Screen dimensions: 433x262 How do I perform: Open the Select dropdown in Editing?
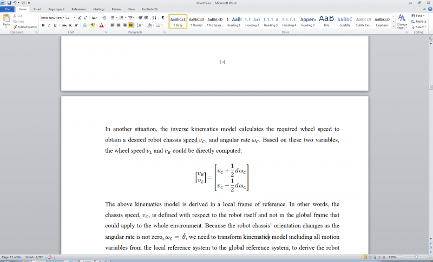[419, 27]
